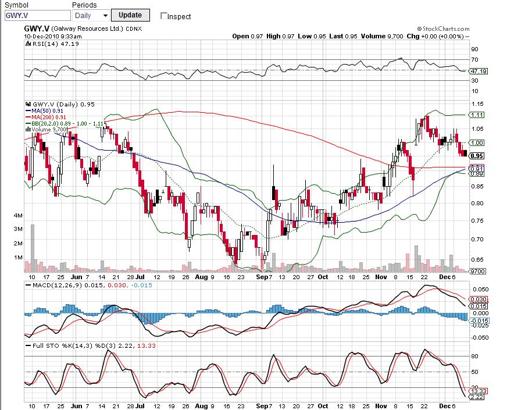Click the RSI(14) panel collapse icon

tap(28, 44)
